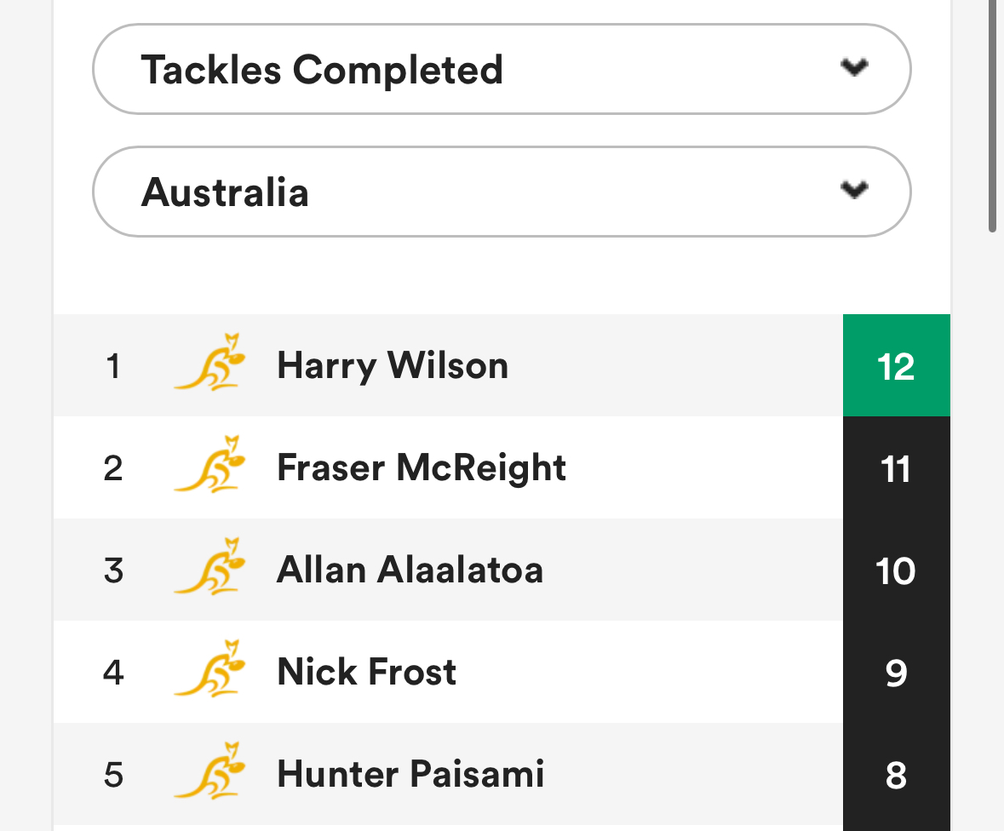Viewport: 1004px width, 831px height.
Task: Select Hunter Paisami's player name
Action: pos(410,774)
